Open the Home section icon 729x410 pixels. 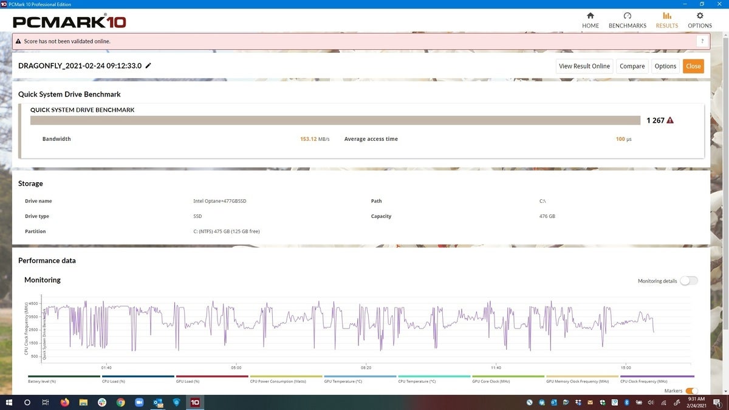[590, 16]
